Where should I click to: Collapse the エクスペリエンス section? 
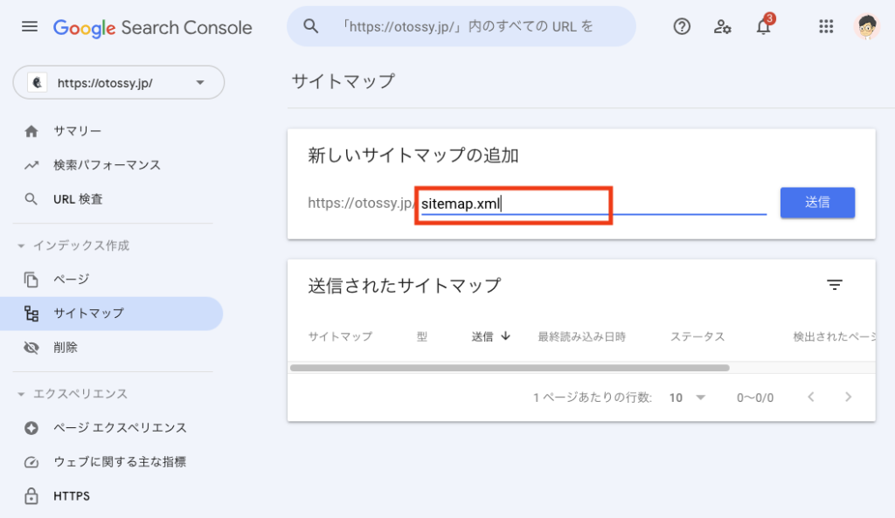[x=22, y=394]
